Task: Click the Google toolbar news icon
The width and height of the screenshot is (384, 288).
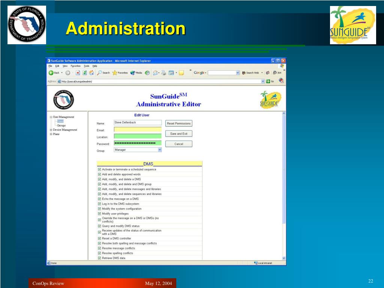Action: [x=268, y=73]
